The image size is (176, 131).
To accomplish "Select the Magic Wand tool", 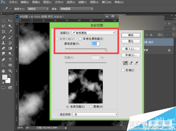I will pos(10,26).
